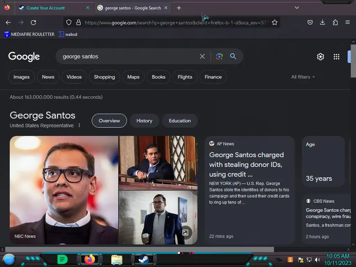Viewport: 356px width, 267px height.
Task: Filter results by News
Action: tap(48, 77)
